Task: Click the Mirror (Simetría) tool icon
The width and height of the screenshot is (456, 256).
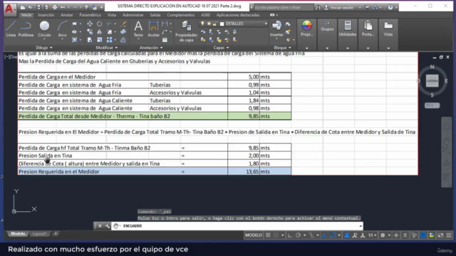Action: 100,32
